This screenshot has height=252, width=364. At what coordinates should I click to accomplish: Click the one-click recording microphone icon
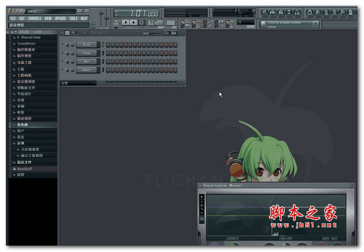tap(342, 12)
